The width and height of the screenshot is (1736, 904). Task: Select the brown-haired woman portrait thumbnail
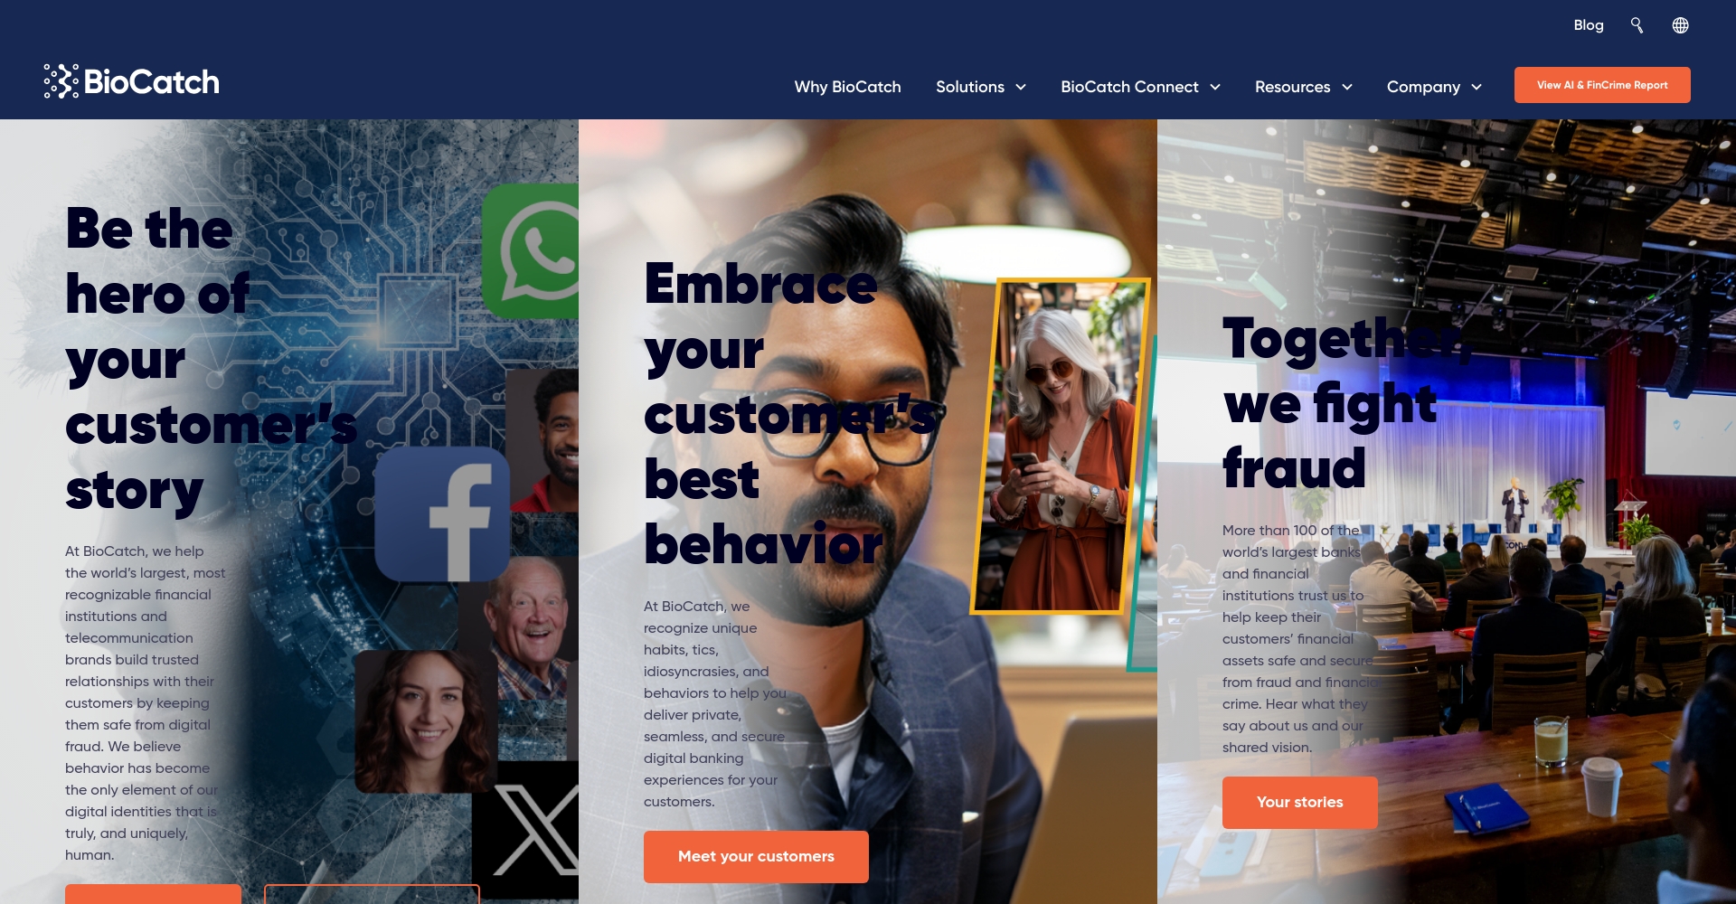coord(425,720)
